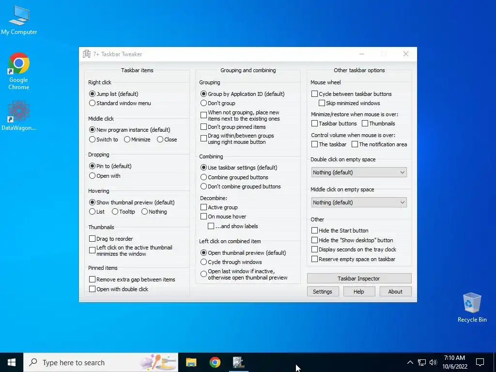Image resolution: width=496 pixels, height=372 pixels.
Task: Check Skip minimized windows
Action: (x=349, y=103)
